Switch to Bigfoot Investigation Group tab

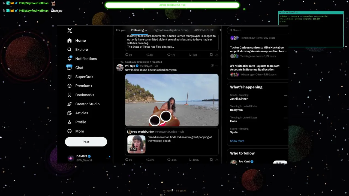(x=171, y=30)
